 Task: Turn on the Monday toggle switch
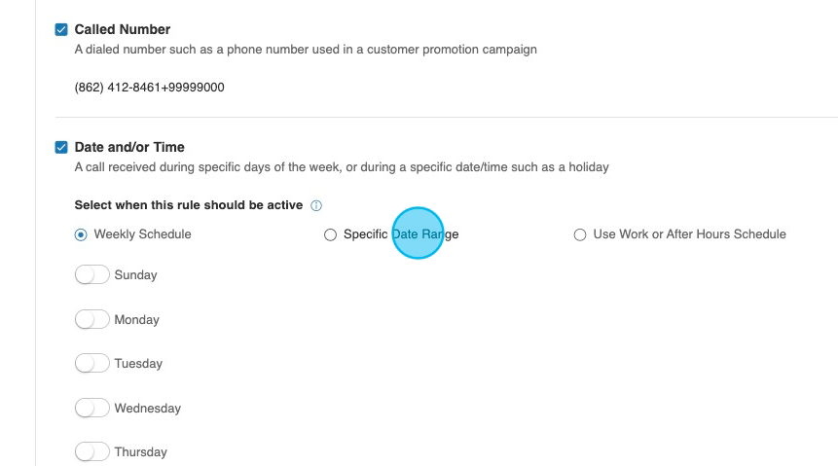point(92,319)
